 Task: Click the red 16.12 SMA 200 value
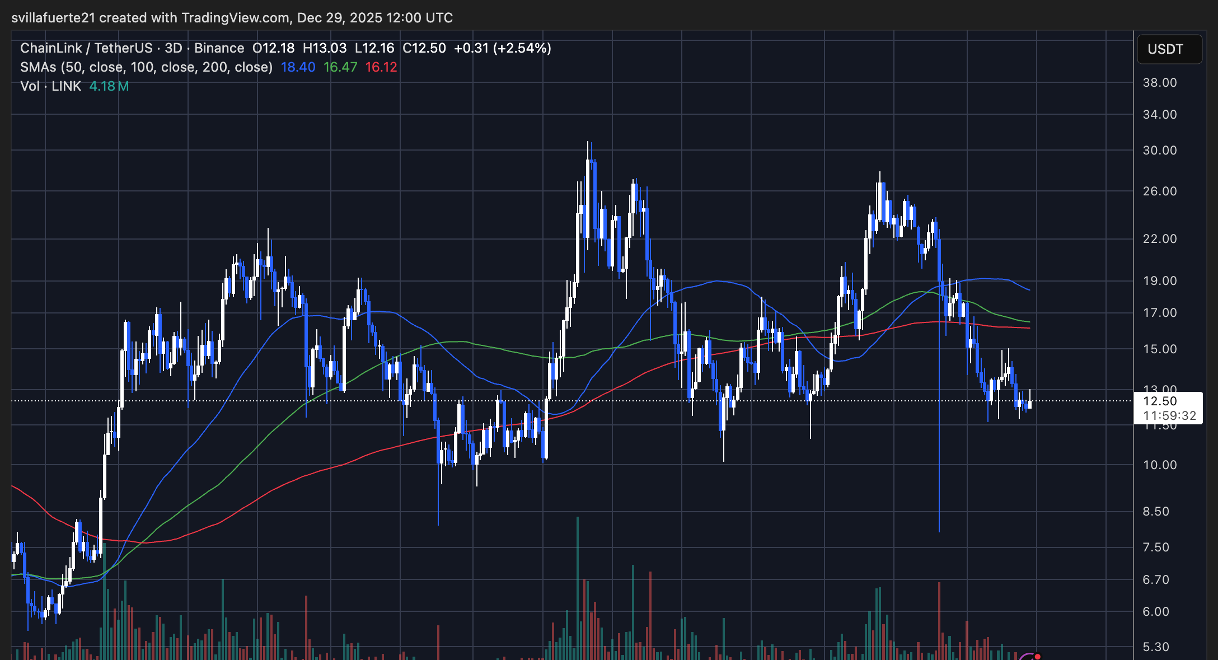[x=381, y=67]
